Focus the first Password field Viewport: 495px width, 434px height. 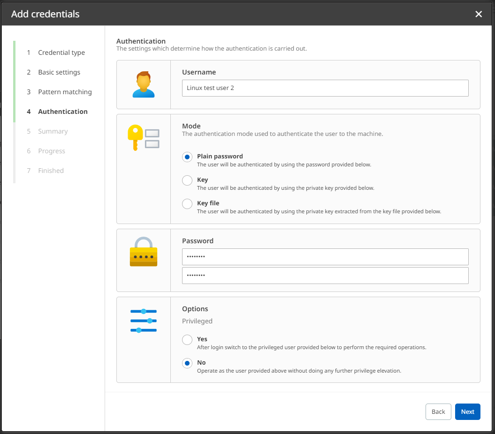click(x=325, y=257)
